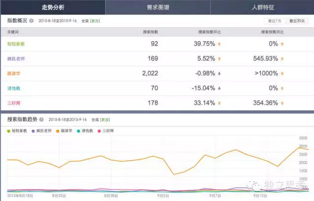The image size is (314, 201).
Task: Select 最近7天 time range button
Action: pyautogui.click(x=275, y=21)
